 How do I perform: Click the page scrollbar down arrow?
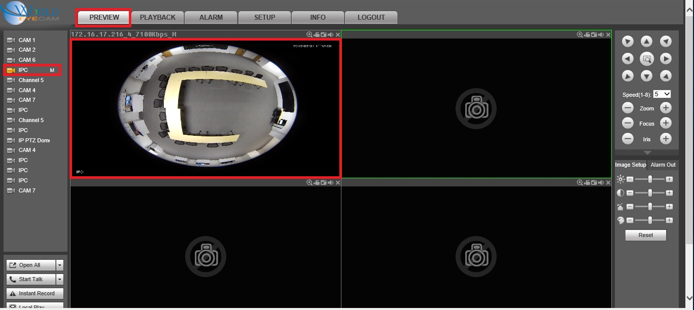coord(689,298)
